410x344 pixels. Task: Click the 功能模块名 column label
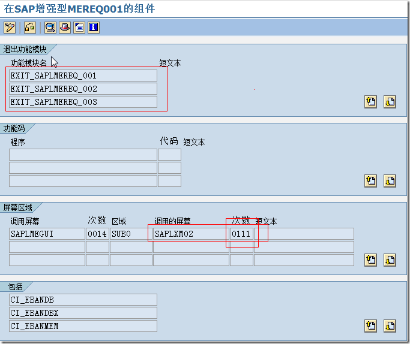coord(28,63)
